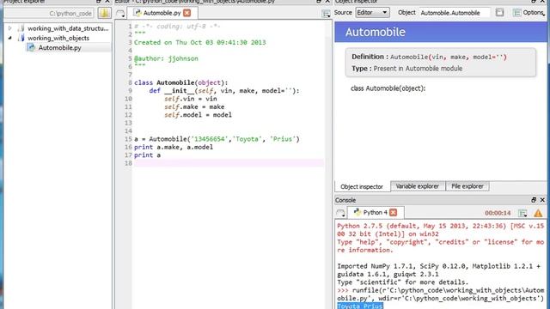
Task: Select the Python 4 console tab
Action: pyautogui.click(x=376, y=212)
